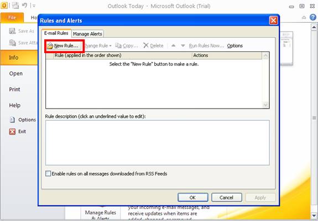Click the Actions column header
The height and width of the screenshot is (221, 318).
click(227, 55)
